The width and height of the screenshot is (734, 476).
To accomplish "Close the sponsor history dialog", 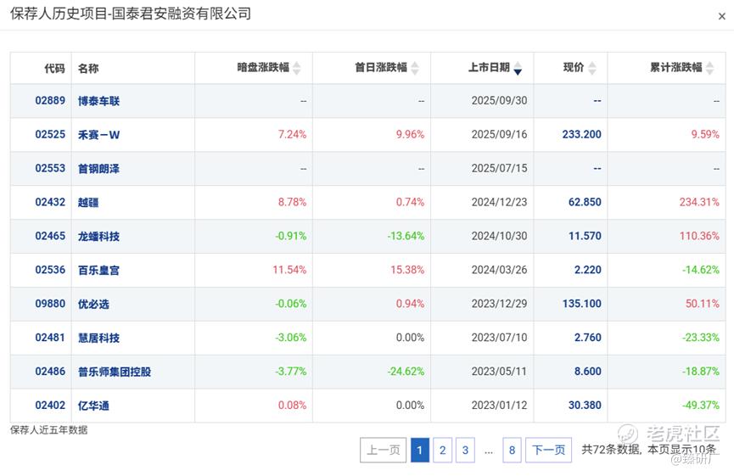I will click(721, 16).
